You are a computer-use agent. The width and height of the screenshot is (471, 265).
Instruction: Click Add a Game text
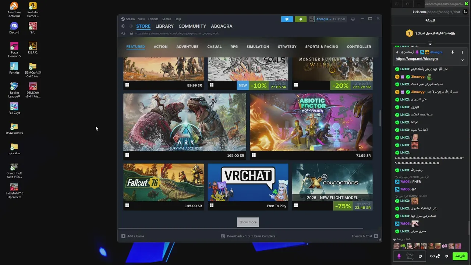point(136,236)
